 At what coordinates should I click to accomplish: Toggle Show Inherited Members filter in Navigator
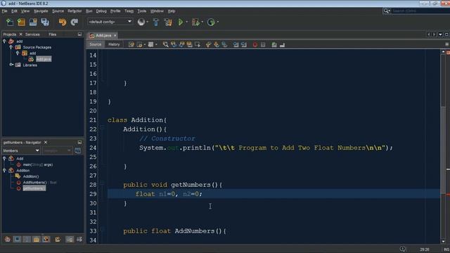pyautogui.click(x=8, y=239)
